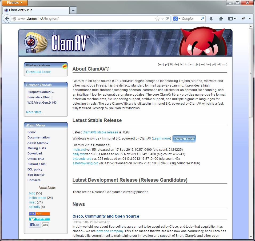Switch language to pl
The width and height of the screenshot is (255, 241).
(166, 65)
